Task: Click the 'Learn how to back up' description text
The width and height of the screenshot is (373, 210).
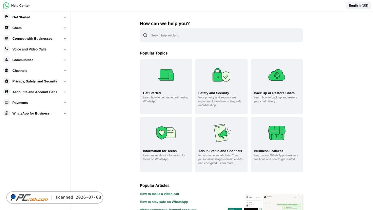Action: tap(275, 99)
